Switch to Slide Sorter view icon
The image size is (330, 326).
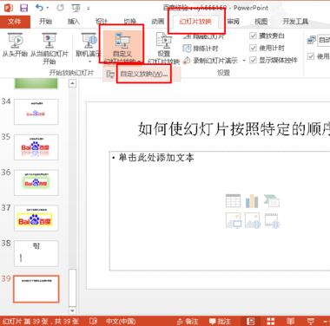(271, 322)
